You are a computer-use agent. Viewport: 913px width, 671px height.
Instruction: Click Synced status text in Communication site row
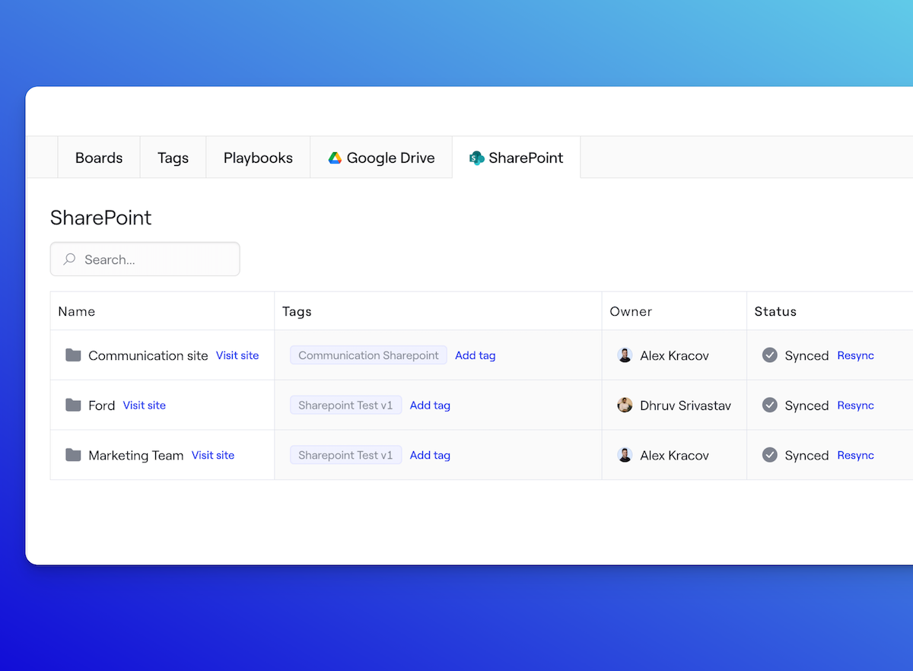pyautogui.click(x=806, y=355)
